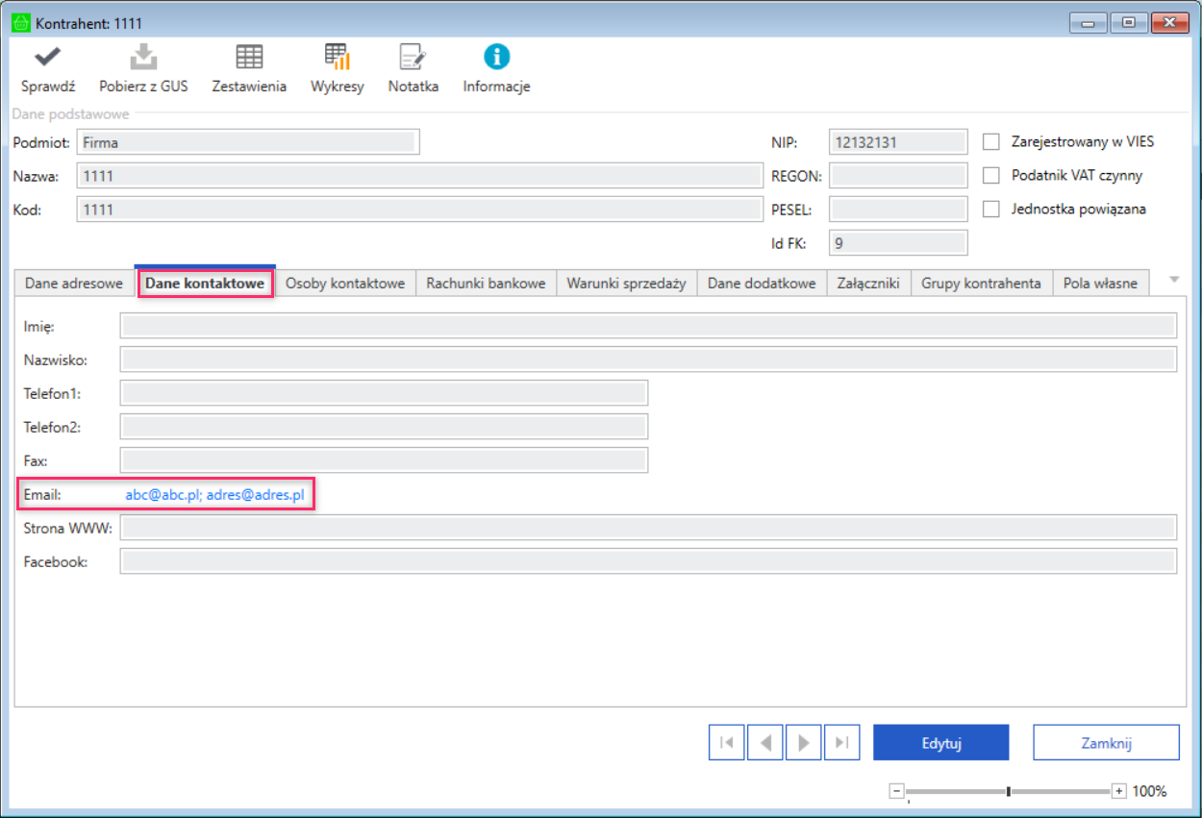The height and width of the screenshot is (818, 1202).
Task: Go to next record arrow
Action: tap(803, 743)
